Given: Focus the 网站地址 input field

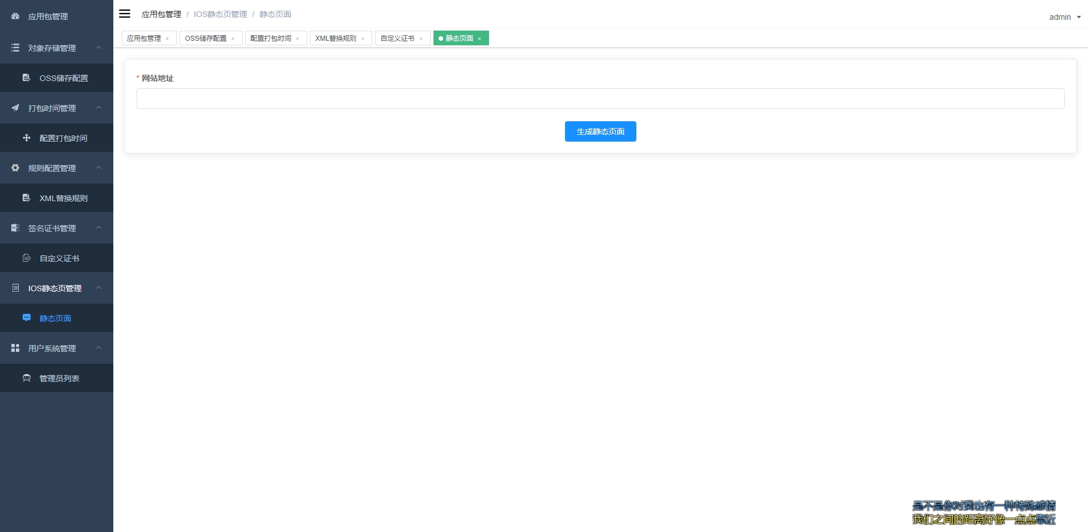Looking at the screenshot, I should pos(600,99).
